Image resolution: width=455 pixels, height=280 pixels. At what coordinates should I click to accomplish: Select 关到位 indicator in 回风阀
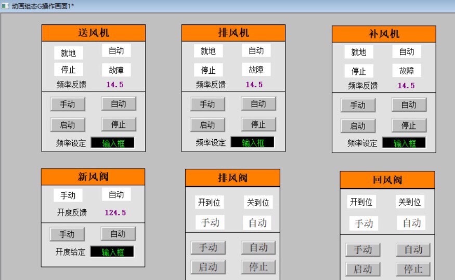pos(410,202)
